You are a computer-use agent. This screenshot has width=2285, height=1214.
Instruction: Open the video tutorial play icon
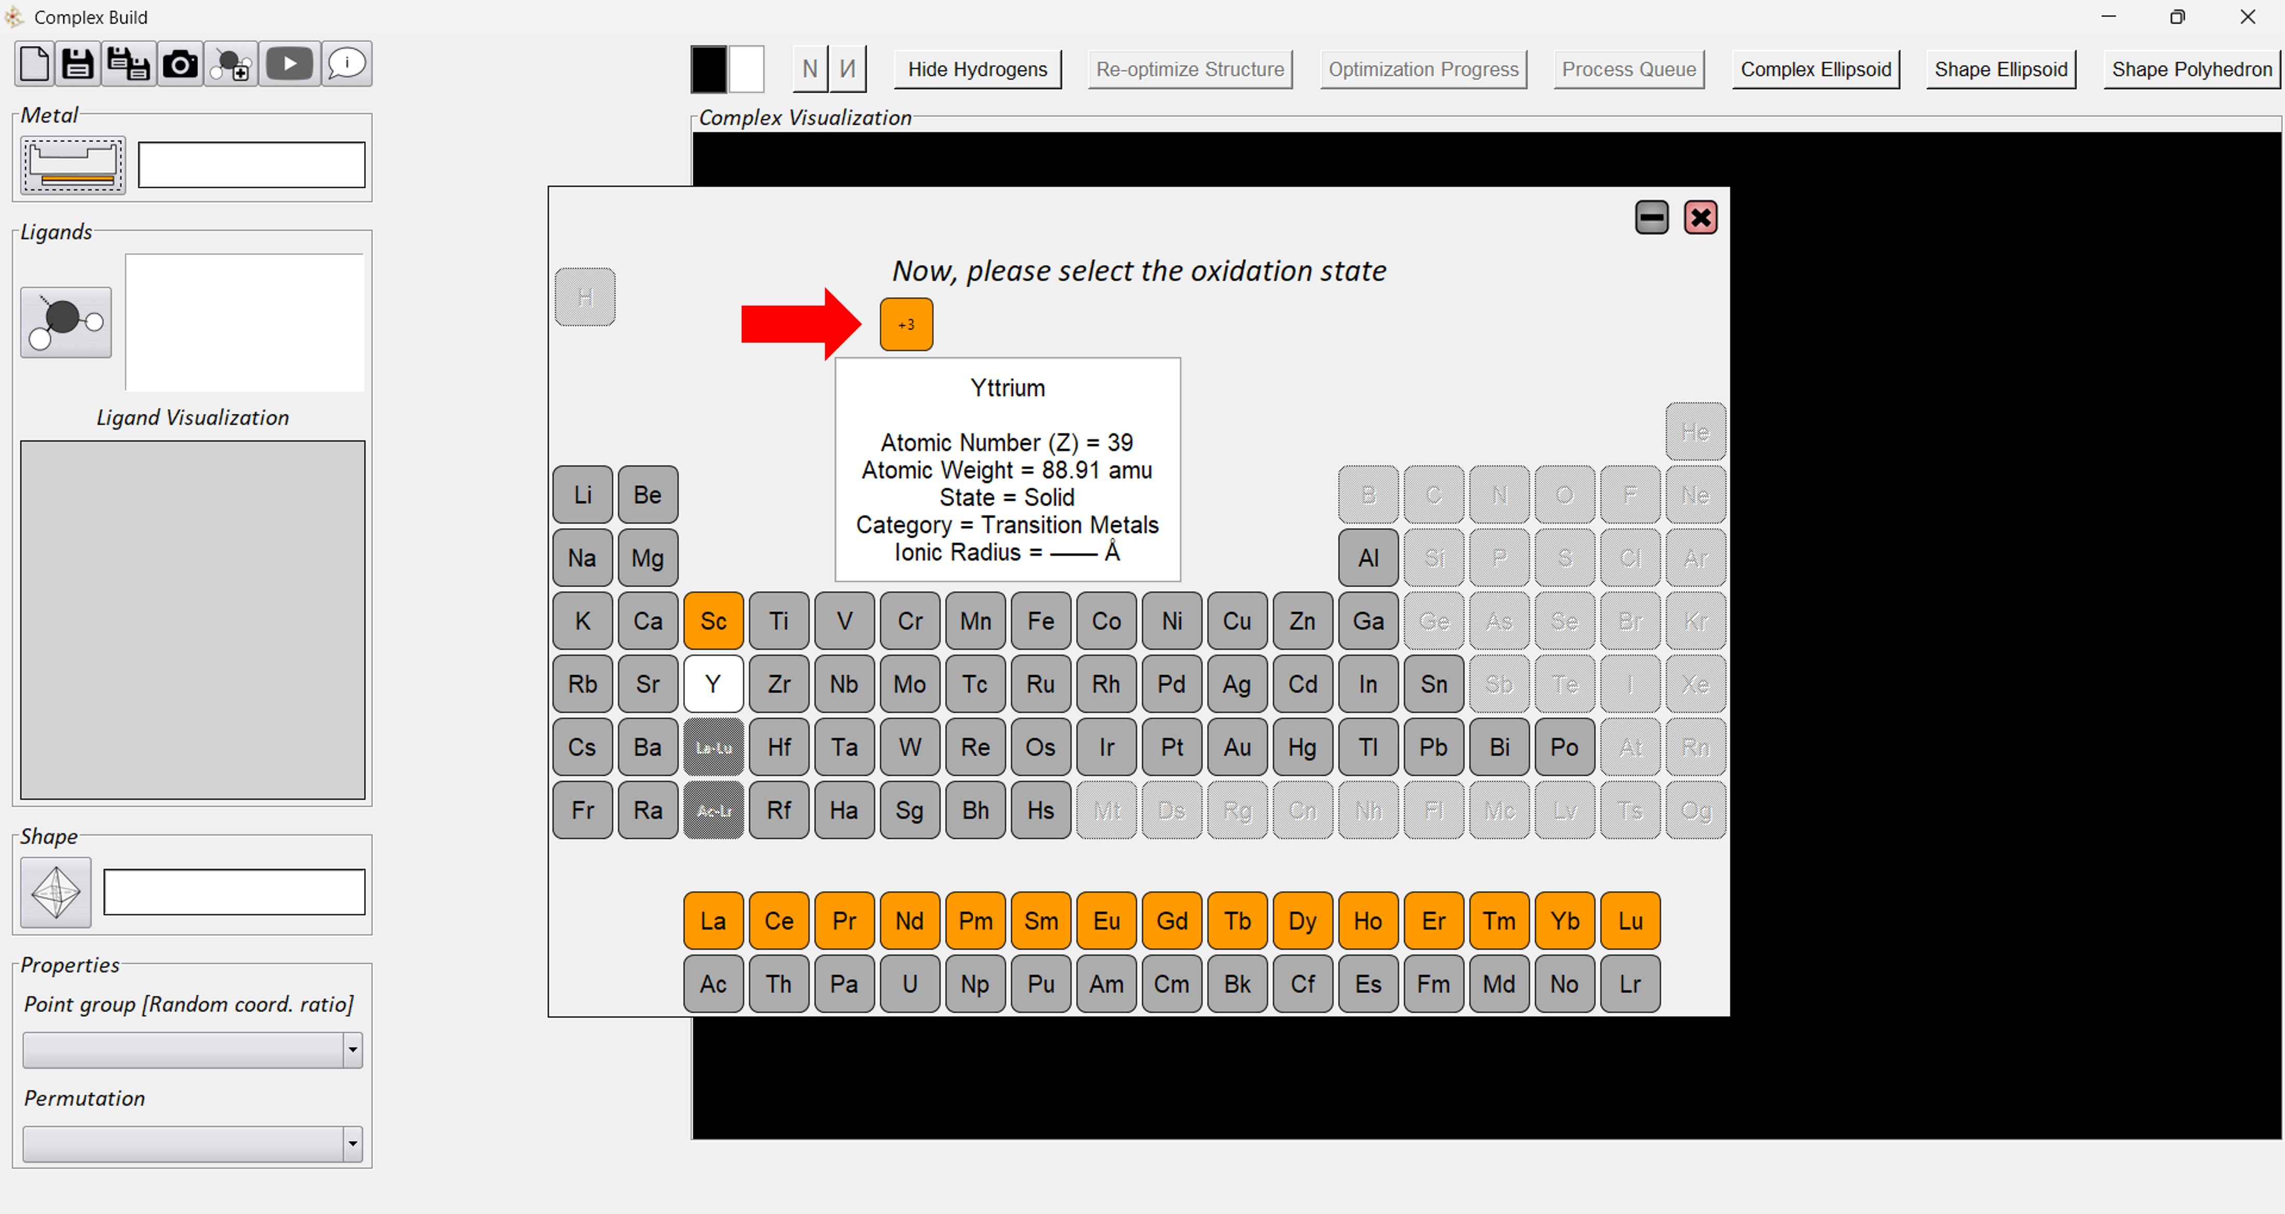[x=289, y=64]
